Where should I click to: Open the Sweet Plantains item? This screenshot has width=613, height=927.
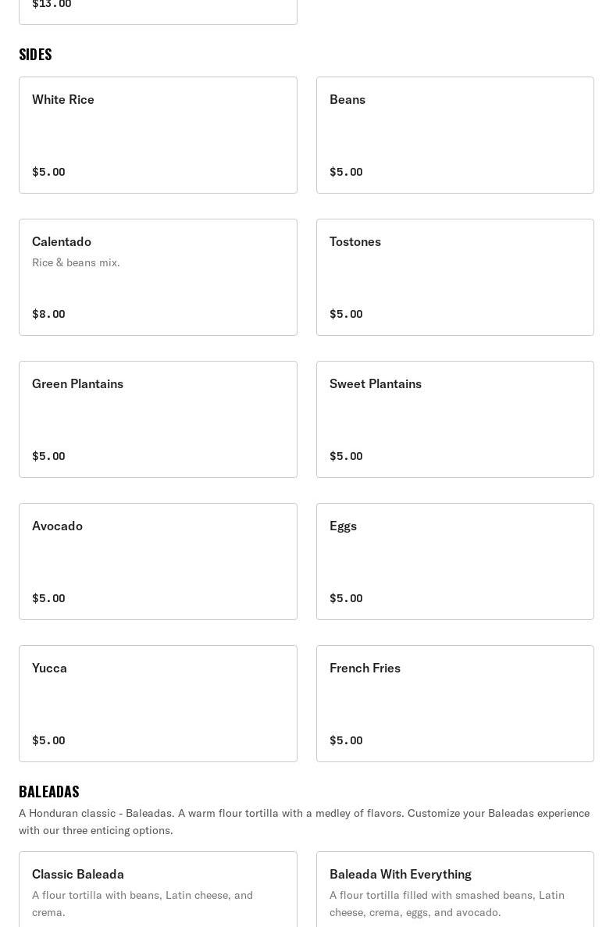coord(454,419)
